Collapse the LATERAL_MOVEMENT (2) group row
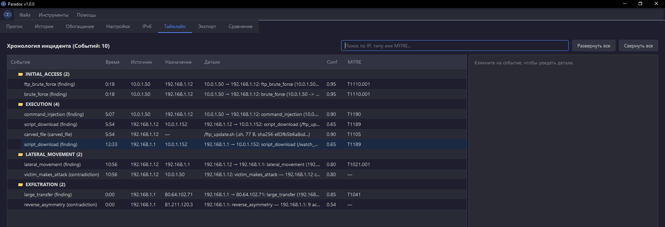Image resolution: width=665 pixels, height=227 pixels. pyautogui.click(x=237, y=154)
